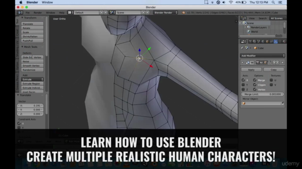Enable the Z axis mirror checkbox

coord(243,89)
